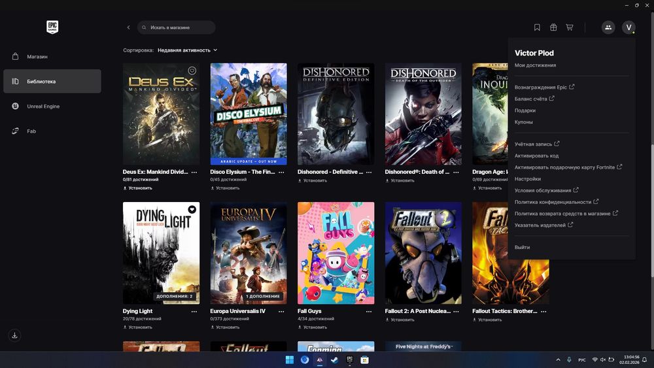Open the Disco Elysium cover art
Viewport: 654px width, 368px height.
tap(249, 114)
